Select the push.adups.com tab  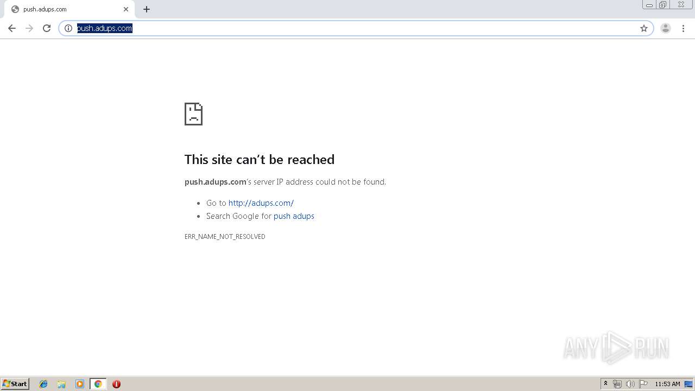pos(69,9)
